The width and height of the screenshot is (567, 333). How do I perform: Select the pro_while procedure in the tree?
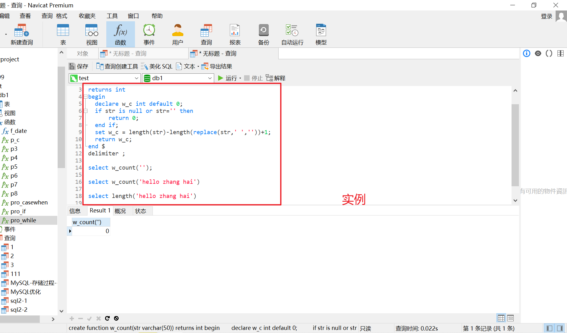tap(23, 220)
